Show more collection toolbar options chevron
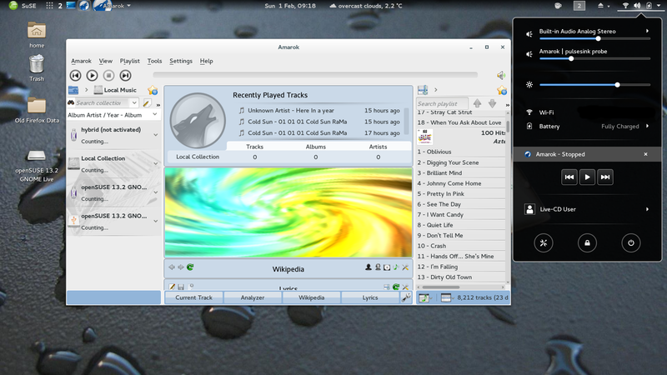 [158, 105]
